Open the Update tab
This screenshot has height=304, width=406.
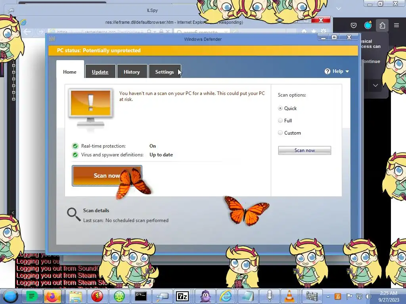click(x=100, y=72)
